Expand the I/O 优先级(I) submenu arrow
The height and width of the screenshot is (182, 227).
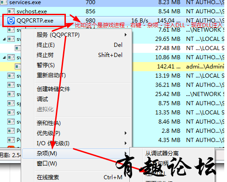point(126,143)
